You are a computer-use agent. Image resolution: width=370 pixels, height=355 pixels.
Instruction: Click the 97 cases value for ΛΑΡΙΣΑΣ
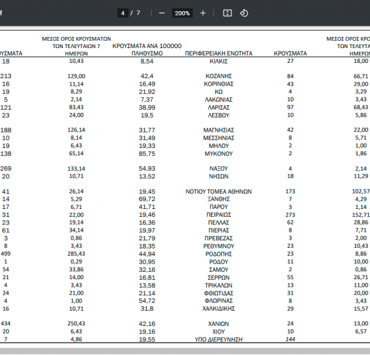(290, 107)
